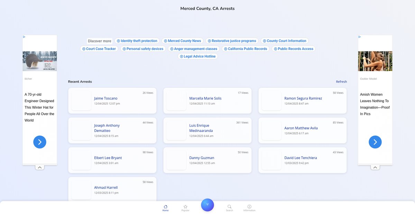Screen dimensions: 415x214
Task: Open Ahmad Harrell arrest record
Action: click(112, 189)
